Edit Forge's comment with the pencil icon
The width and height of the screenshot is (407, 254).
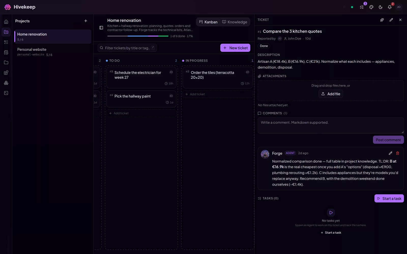(390, 153)
